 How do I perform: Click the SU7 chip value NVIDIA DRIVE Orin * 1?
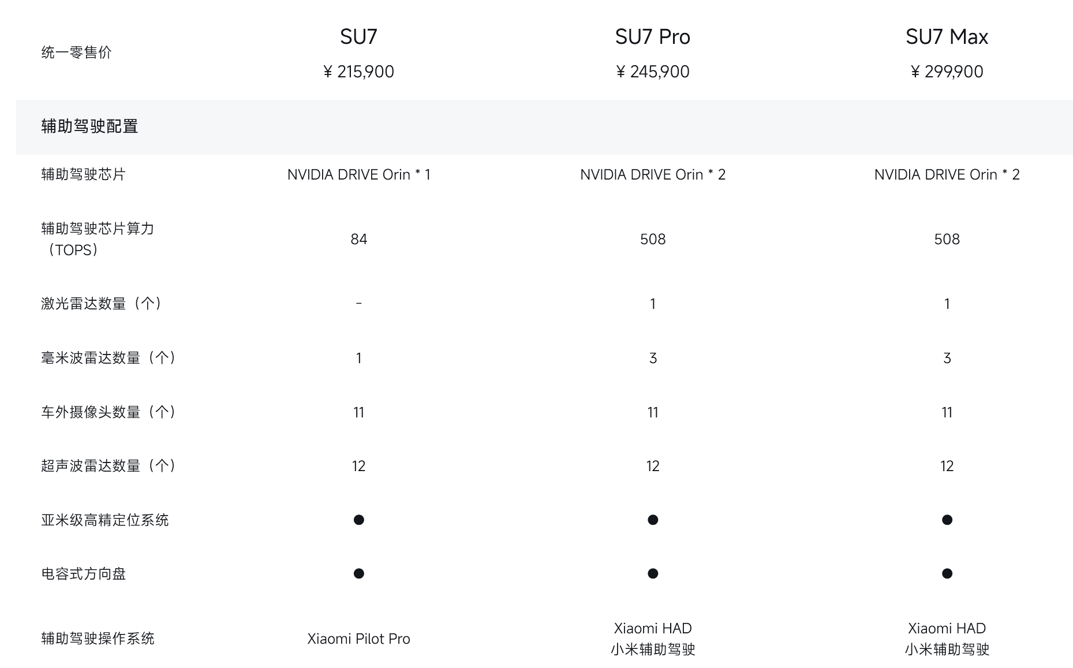[x=358, y=174]
